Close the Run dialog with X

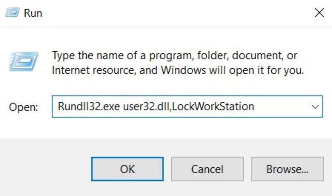[319, 13]
